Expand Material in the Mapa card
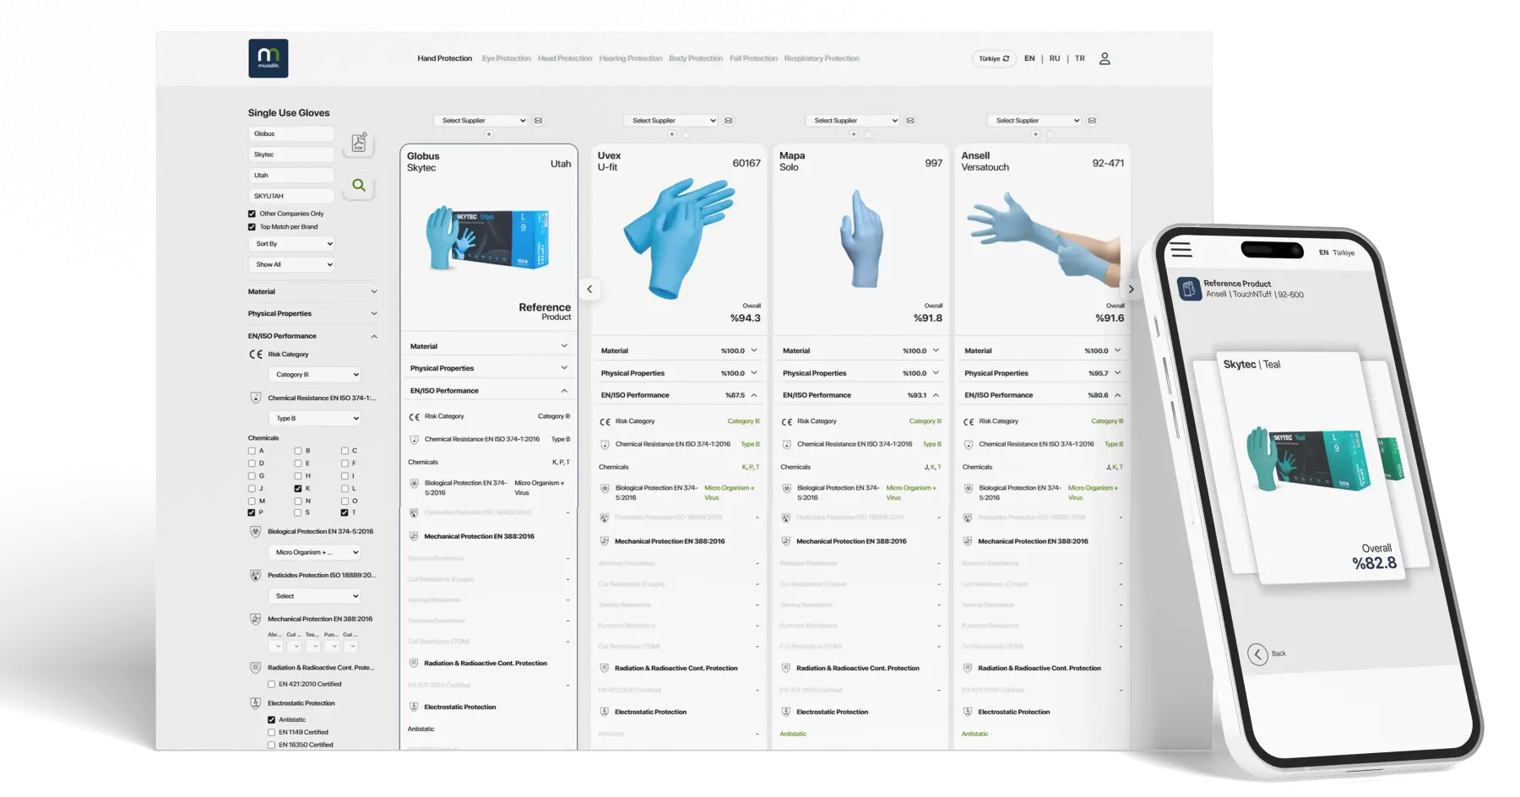The height and width of the screenshot is (797, 1520). pos(860,350)
